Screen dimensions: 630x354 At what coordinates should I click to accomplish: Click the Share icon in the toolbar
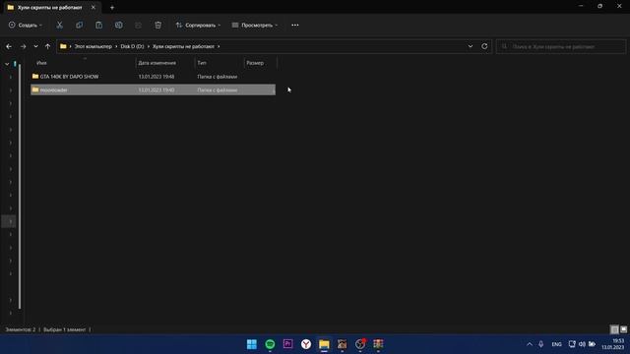(x=138, y=25)
